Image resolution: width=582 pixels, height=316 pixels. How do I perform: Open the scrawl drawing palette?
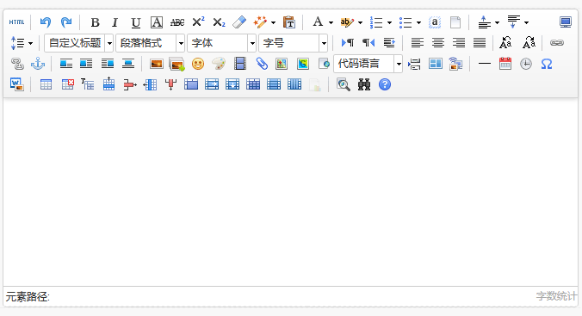click(219, 64)
